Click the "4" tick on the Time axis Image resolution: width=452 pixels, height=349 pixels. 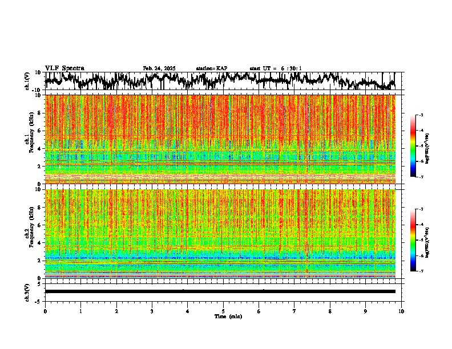click(x=188, y=311)
